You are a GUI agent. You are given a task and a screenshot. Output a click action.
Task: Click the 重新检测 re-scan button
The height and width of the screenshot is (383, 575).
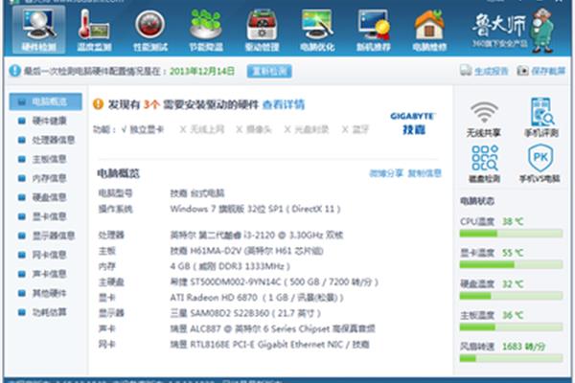pos(269,71)
